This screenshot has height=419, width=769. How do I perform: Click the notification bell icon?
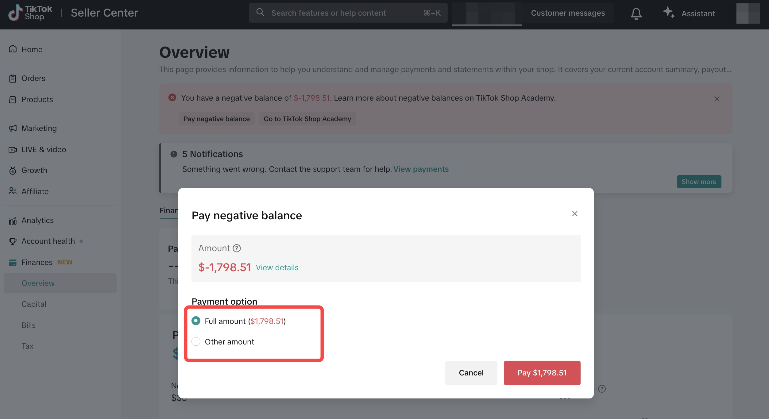(x=636, y=13)
